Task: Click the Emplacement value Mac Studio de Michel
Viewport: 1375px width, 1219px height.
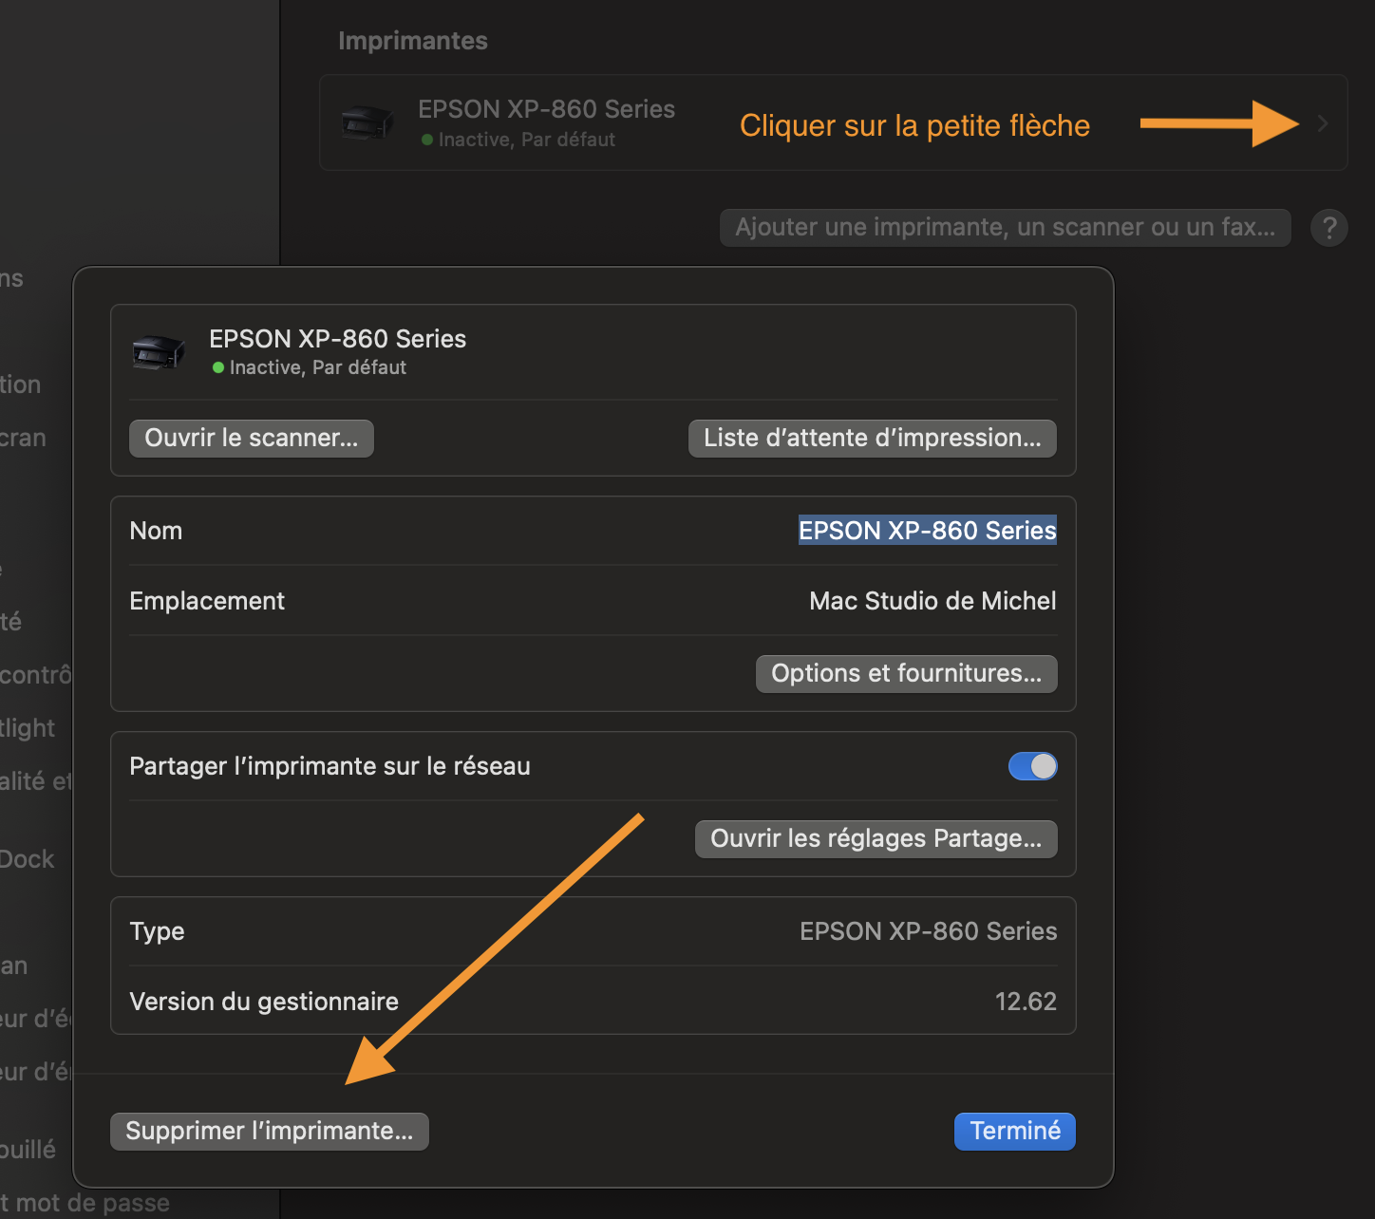Action: tap(932, 601)
